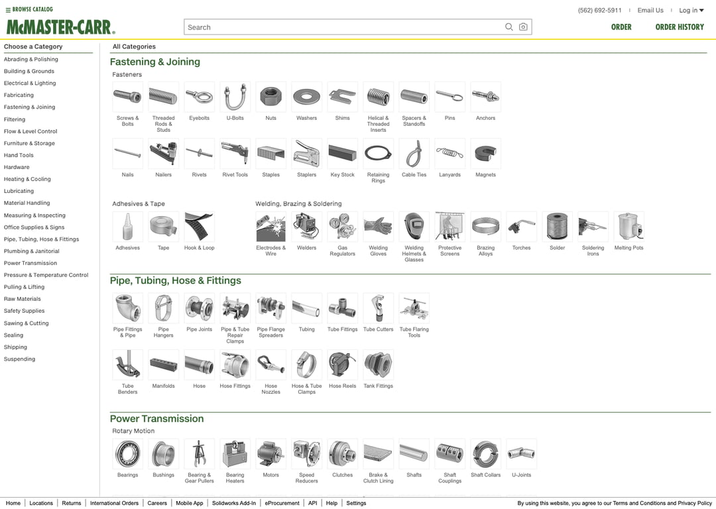716x509 pixels.
Task: Click the Careers footer link
Action: point(157,503)
